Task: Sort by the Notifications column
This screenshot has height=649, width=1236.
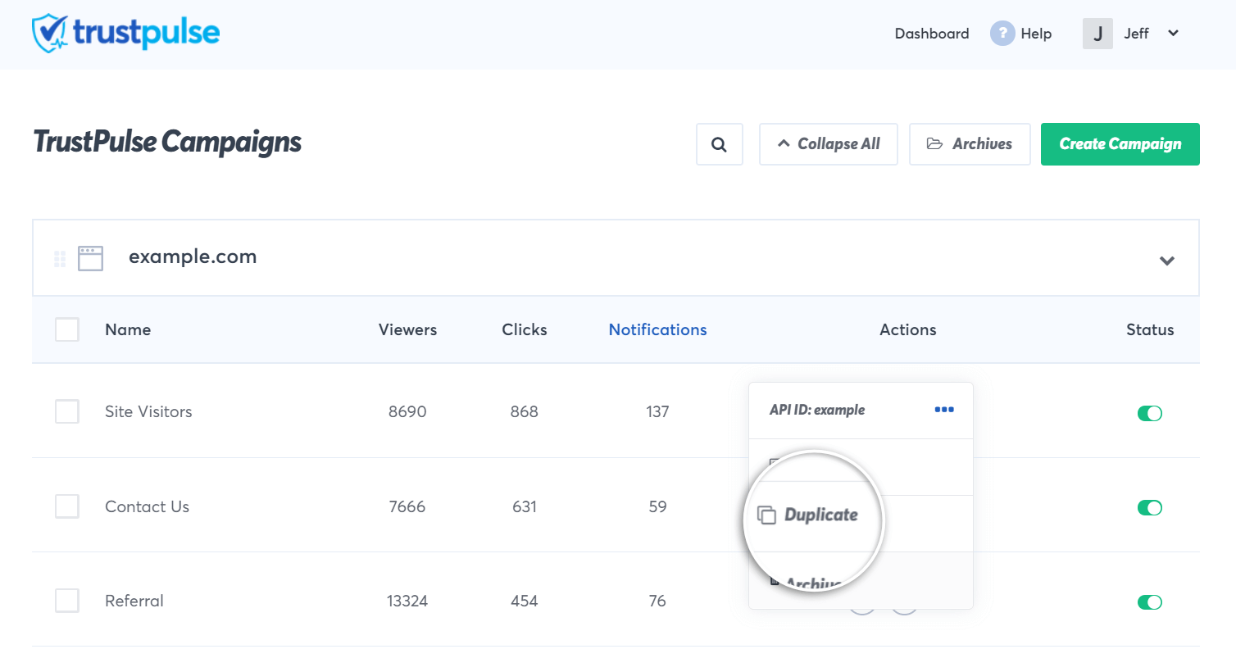Action: click(657, 329)
